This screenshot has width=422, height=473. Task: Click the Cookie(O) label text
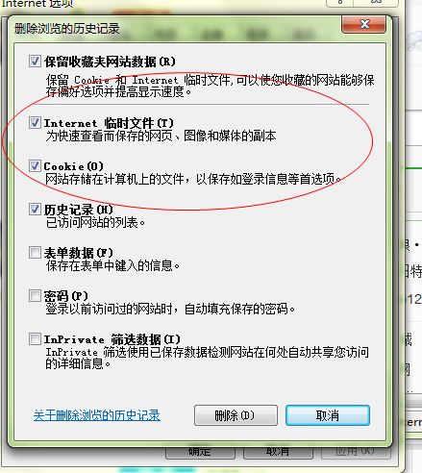click(x=74, y=166)
